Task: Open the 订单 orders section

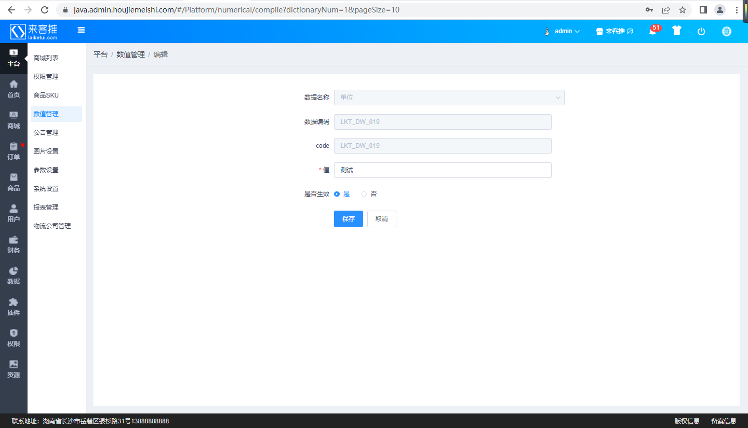Action: click(x=14, y=151)
